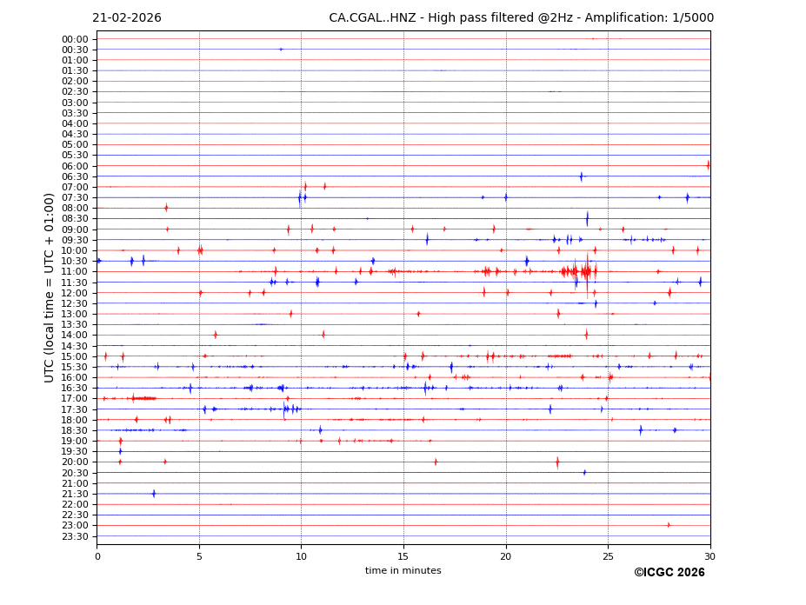Click the 09:30 time row label
Viewport: 806px width, 605px height.
tap(75, 240)
